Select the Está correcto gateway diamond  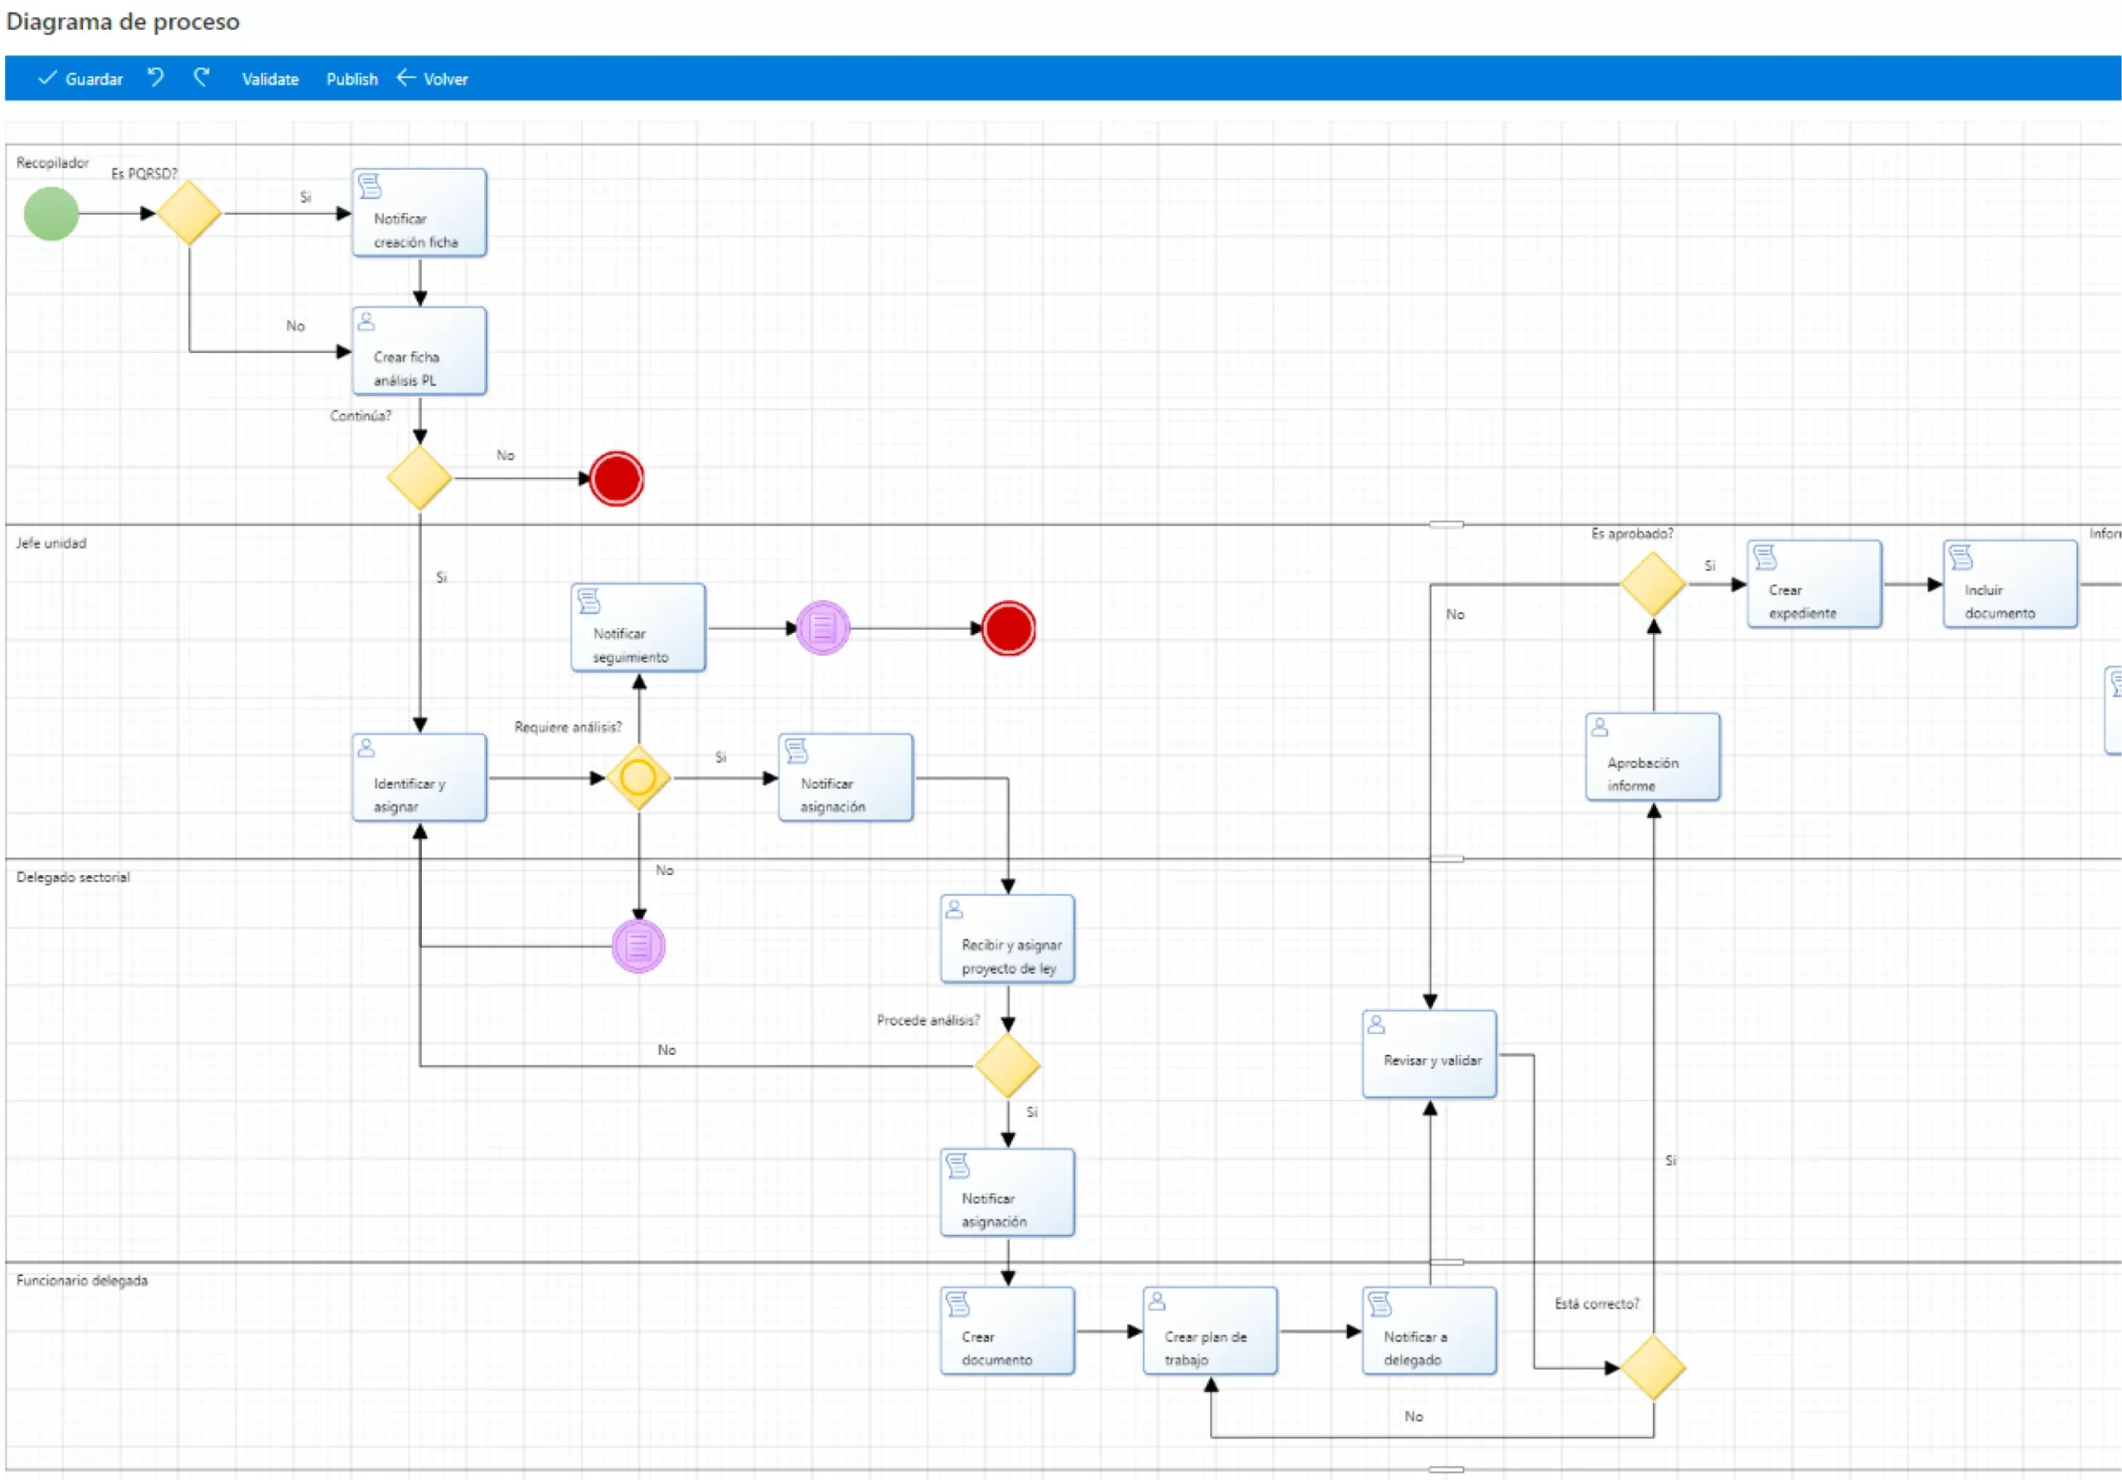pos(1653,1367)
